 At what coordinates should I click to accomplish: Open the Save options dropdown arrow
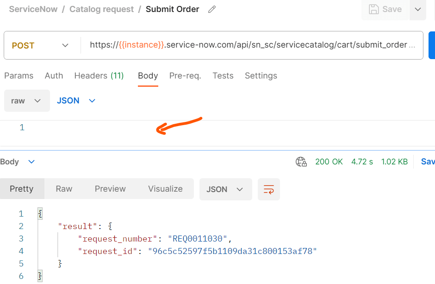click(x=418, y=9)
